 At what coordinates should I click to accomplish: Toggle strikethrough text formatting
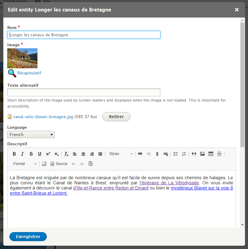click(x=31, y=154)
